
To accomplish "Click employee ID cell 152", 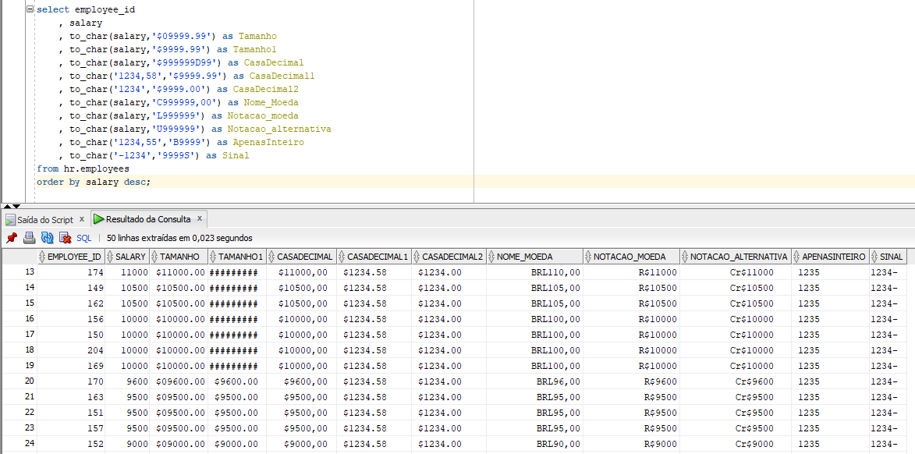I will [71, 444].
